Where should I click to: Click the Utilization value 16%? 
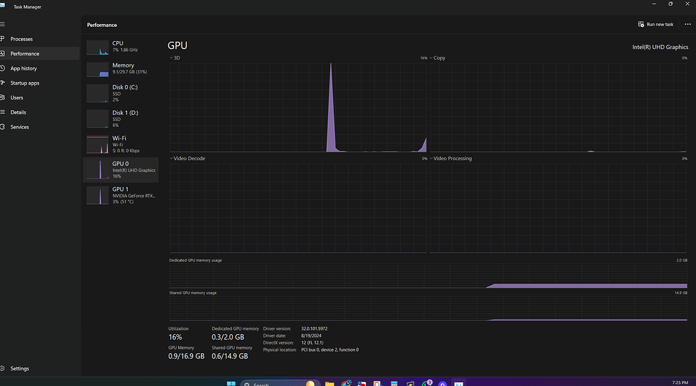175,337
